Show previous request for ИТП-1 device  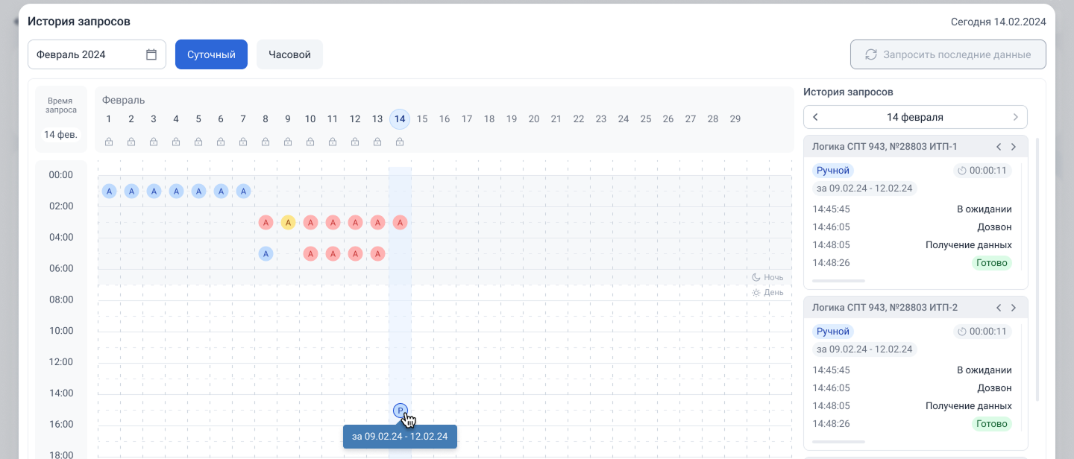(999, 147)
